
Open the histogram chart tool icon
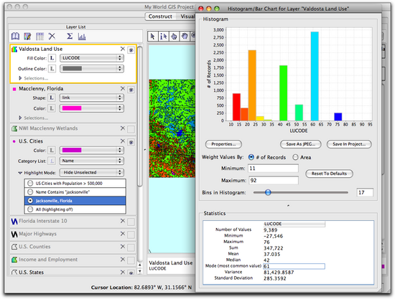pos(82,37)
